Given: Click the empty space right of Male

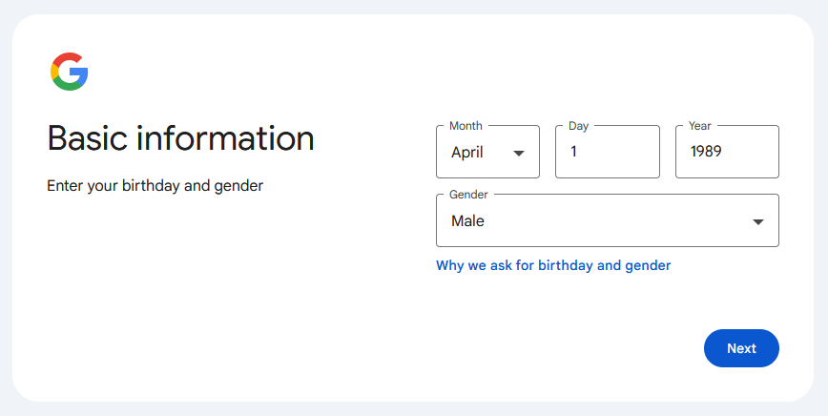Looking at the screenshot, I should [x=620, y=221].
